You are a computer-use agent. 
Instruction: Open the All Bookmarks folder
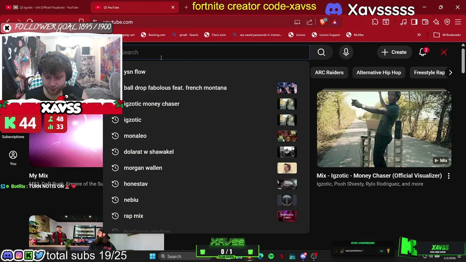447,35
